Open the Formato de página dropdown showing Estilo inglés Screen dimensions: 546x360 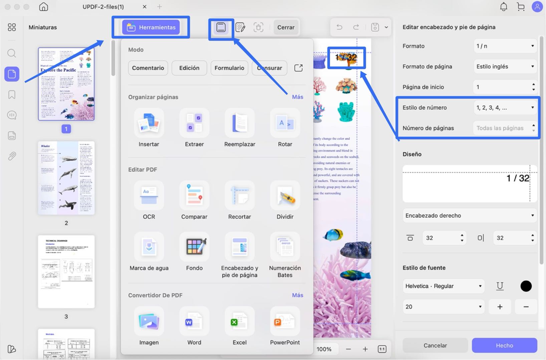click(x=505, y=66)
